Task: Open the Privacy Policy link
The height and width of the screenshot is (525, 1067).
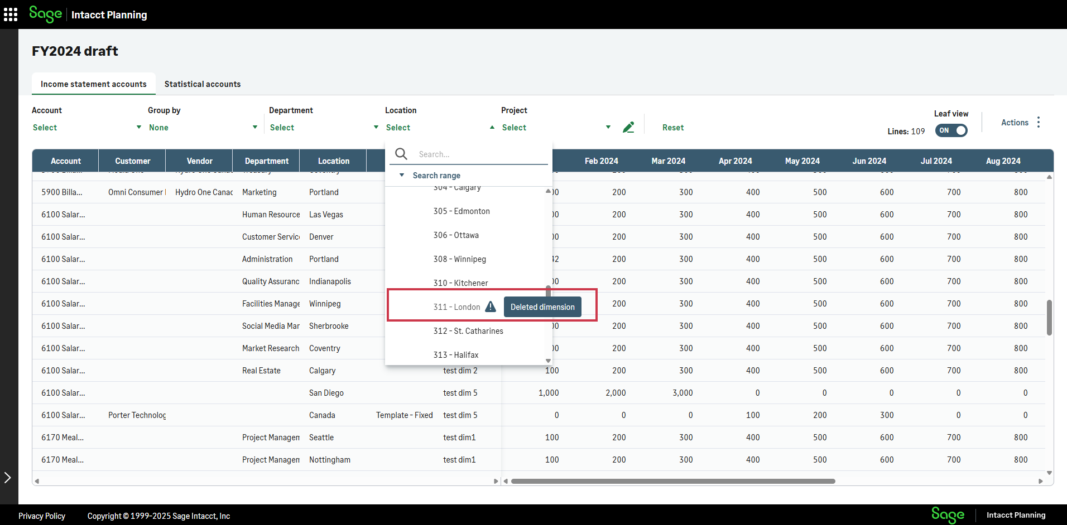Action: pyautogui.click(x=42, y=516)
